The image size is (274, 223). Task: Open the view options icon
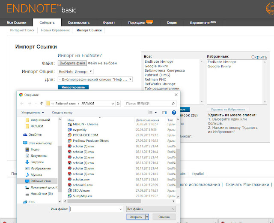click(150, 113)
